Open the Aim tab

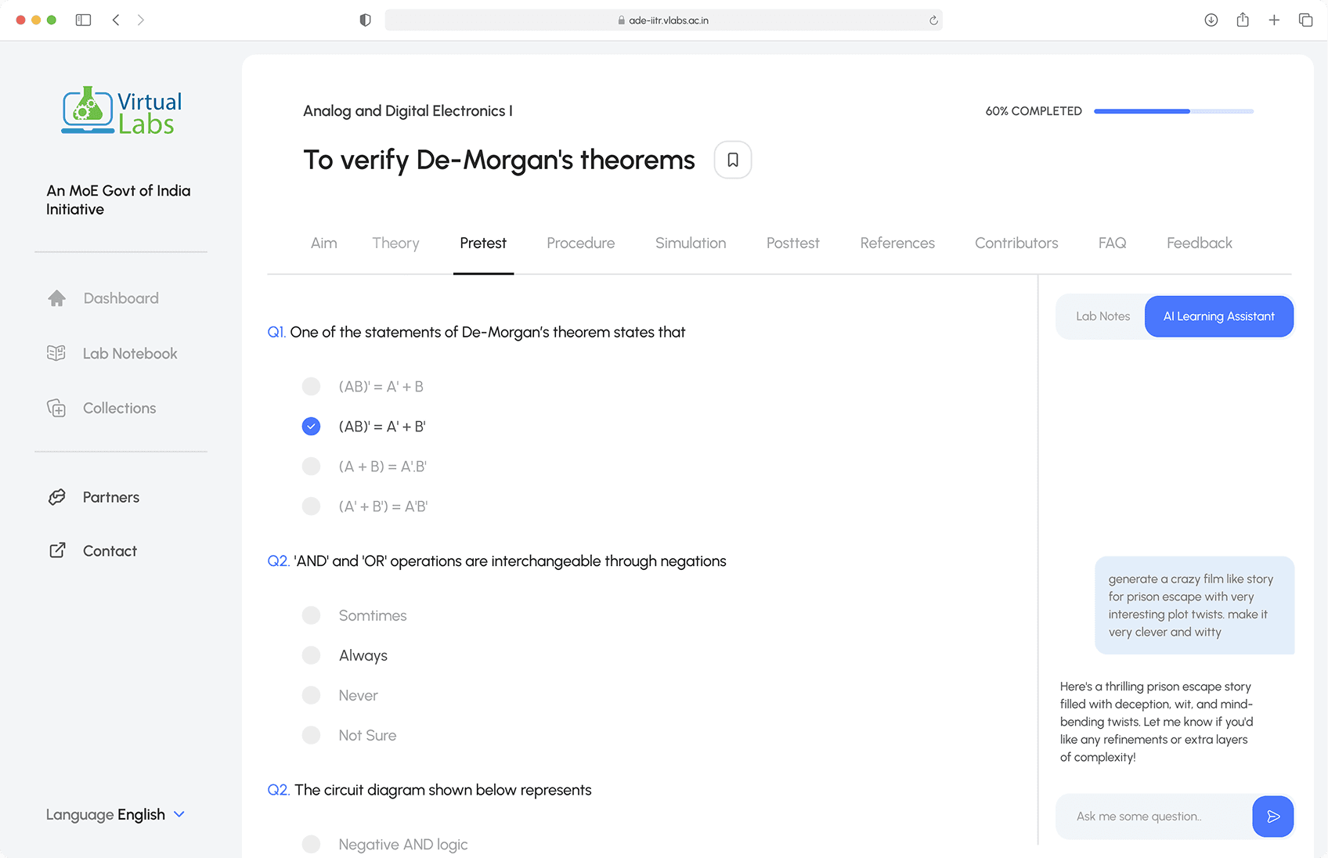point(323,243)
